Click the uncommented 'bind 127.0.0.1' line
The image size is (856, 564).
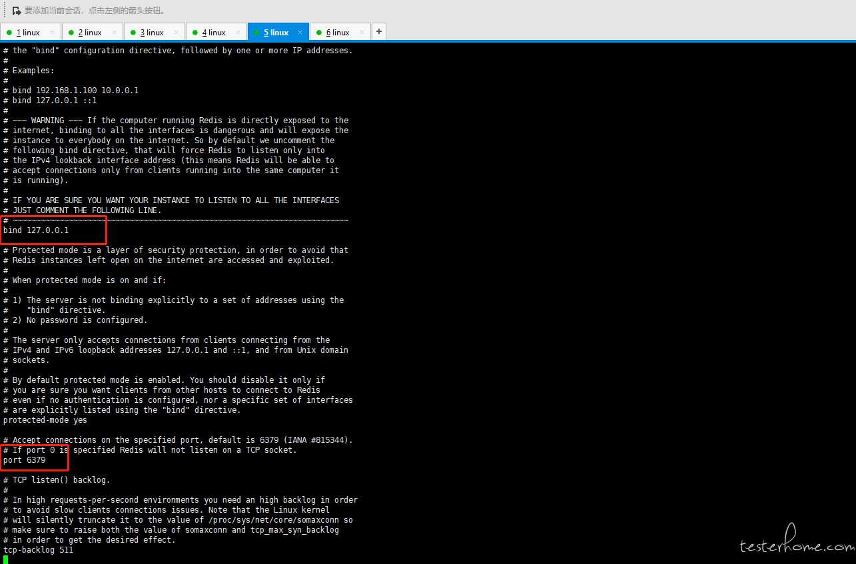click(x=36, y=230)
